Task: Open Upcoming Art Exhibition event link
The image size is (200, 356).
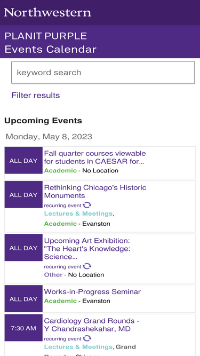Action: (x=87, y=249)
